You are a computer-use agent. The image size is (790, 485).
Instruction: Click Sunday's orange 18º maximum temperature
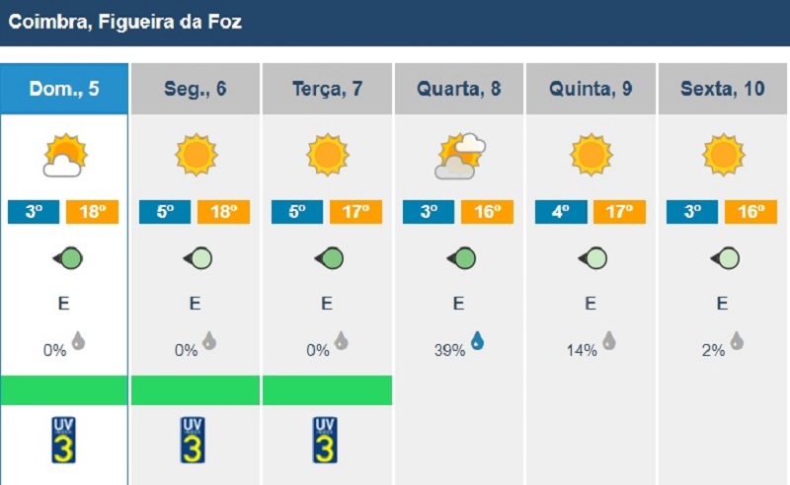coord(92,212)
